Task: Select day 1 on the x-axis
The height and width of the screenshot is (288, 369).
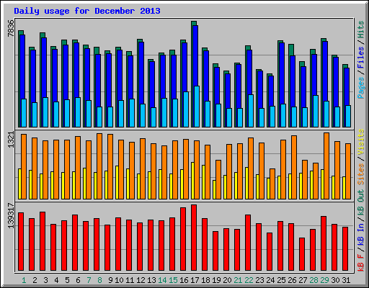Action: coord(24,280)
